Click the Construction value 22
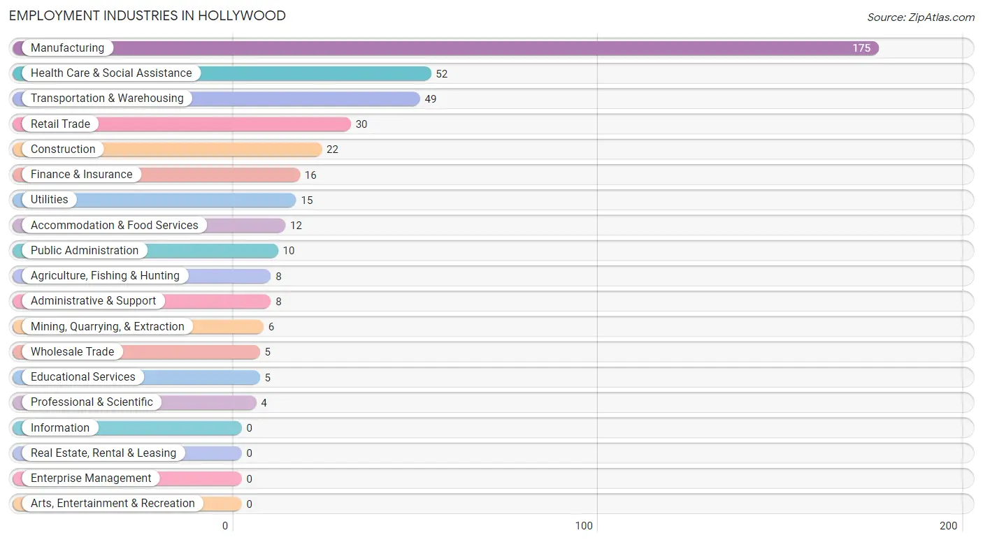 [x=332, y=149]
